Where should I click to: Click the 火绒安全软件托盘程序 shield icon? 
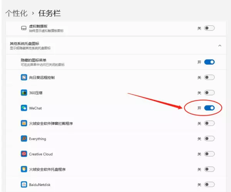tap(24, 169)
